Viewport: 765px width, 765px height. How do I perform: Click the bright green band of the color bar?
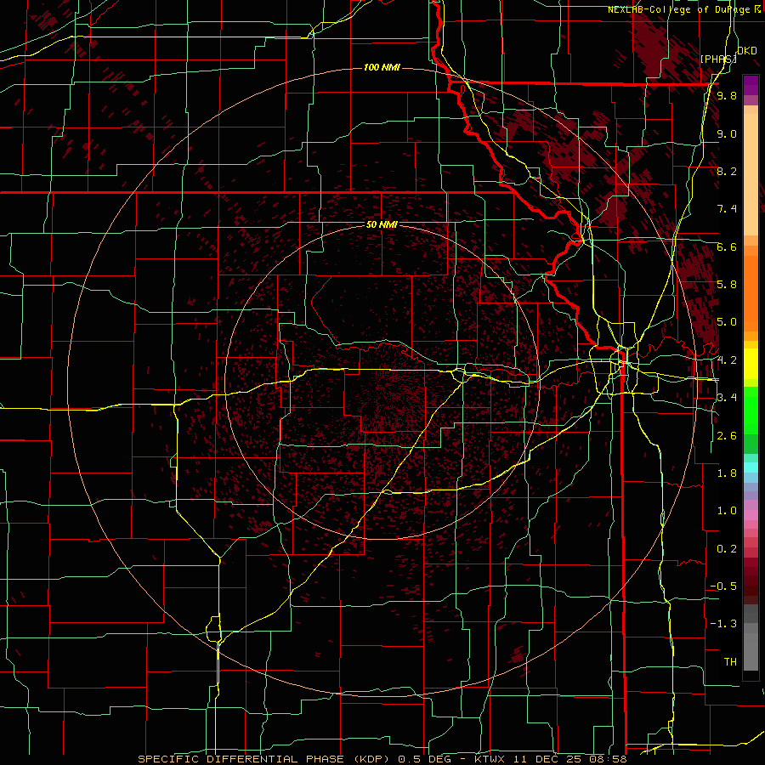pos(751,410)
